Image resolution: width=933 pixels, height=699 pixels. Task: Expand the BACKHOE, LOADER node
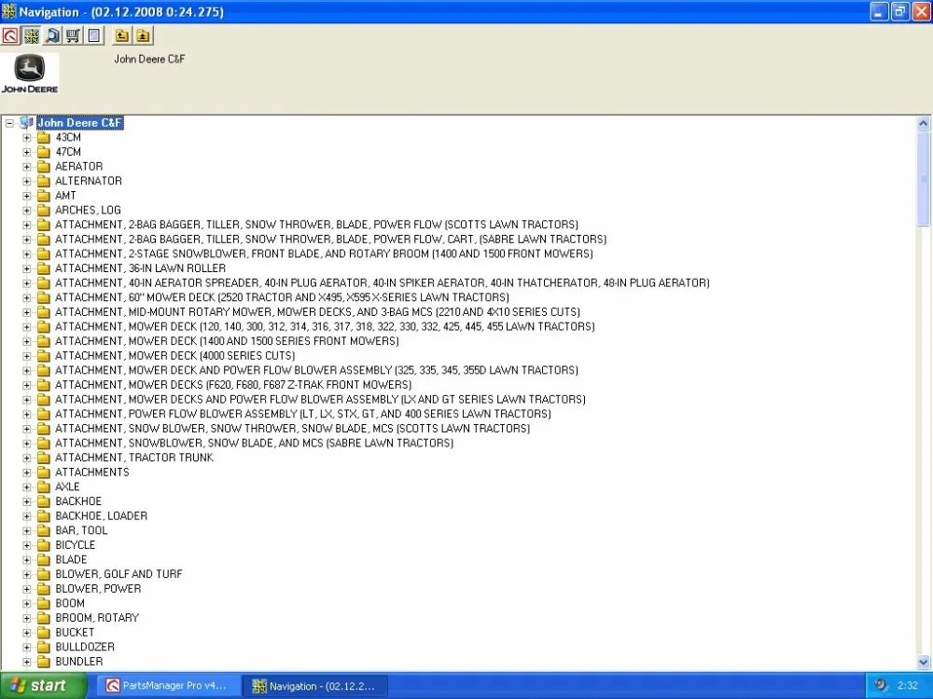pyautogui.click(x=27, y=516)
